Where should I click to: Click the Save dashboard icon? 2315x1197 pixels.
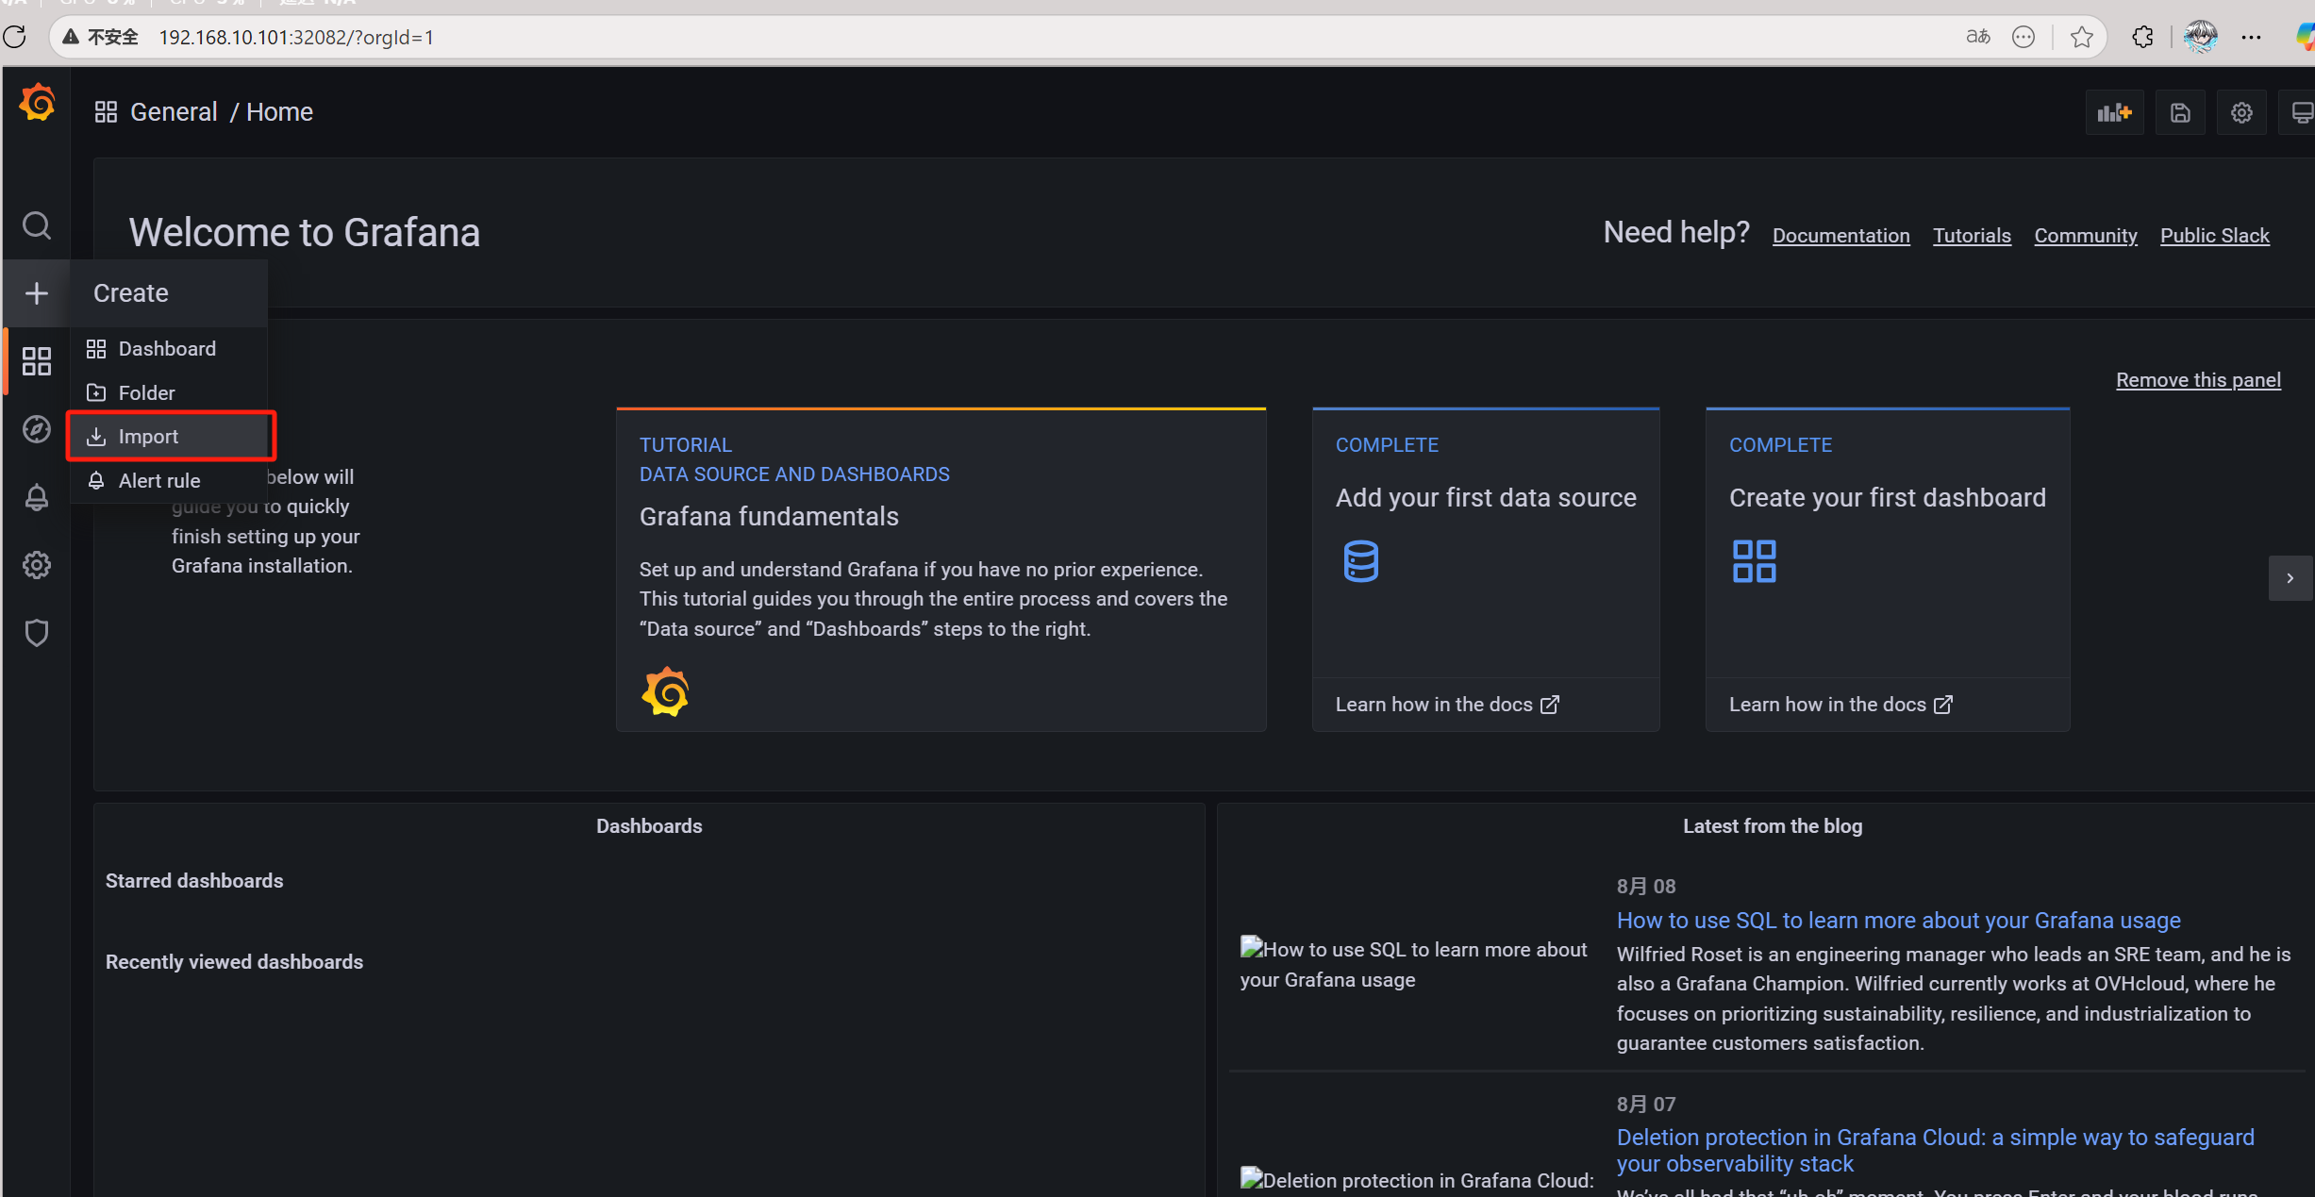[2180, 113]
